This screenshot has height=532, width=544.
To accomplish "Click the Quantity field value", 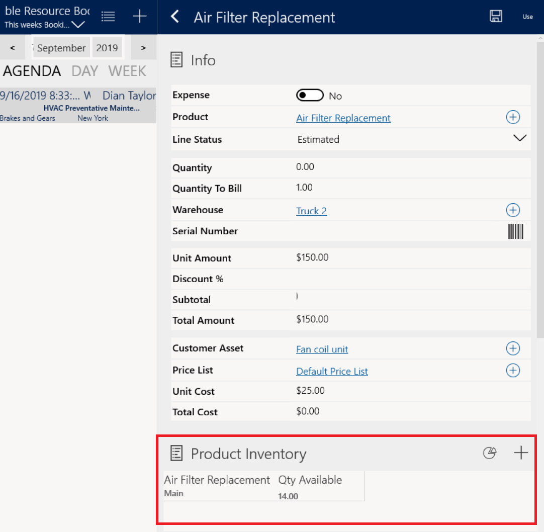I will coord(305,167).
